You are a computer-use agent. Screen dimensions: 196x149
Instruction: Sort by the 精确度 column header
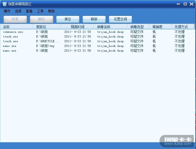pyautogui.click(x=161, y=27)
